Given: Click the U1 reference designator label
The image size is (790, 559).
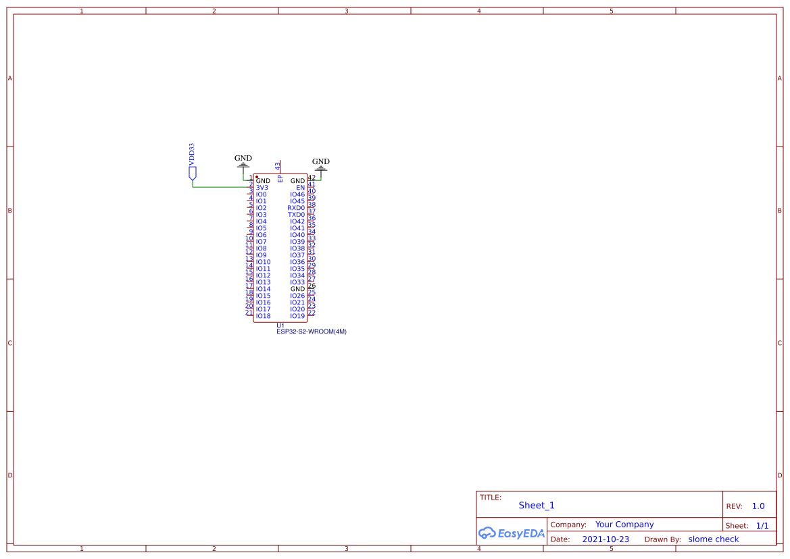Looking at the screenshot, I should click(x=280, y=325).
